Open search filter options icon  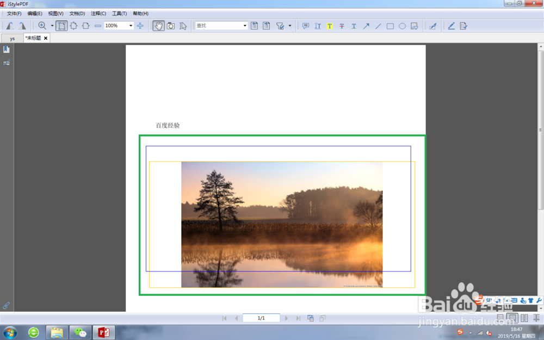pos(280,26)
